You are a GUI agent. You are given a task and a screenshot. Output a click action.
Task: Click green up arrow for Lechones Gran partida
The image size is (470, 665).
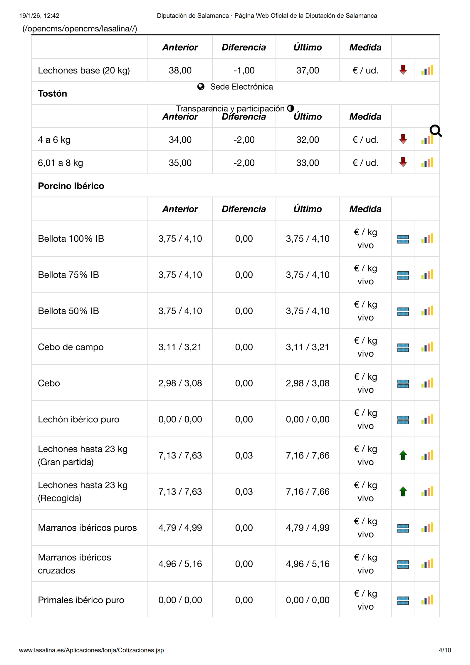tap(403, 455)
